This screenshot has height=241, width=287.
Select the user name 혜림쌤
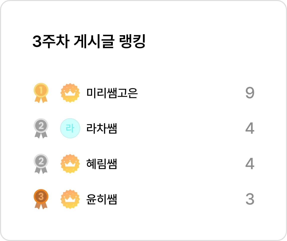[x=102, y=164]
